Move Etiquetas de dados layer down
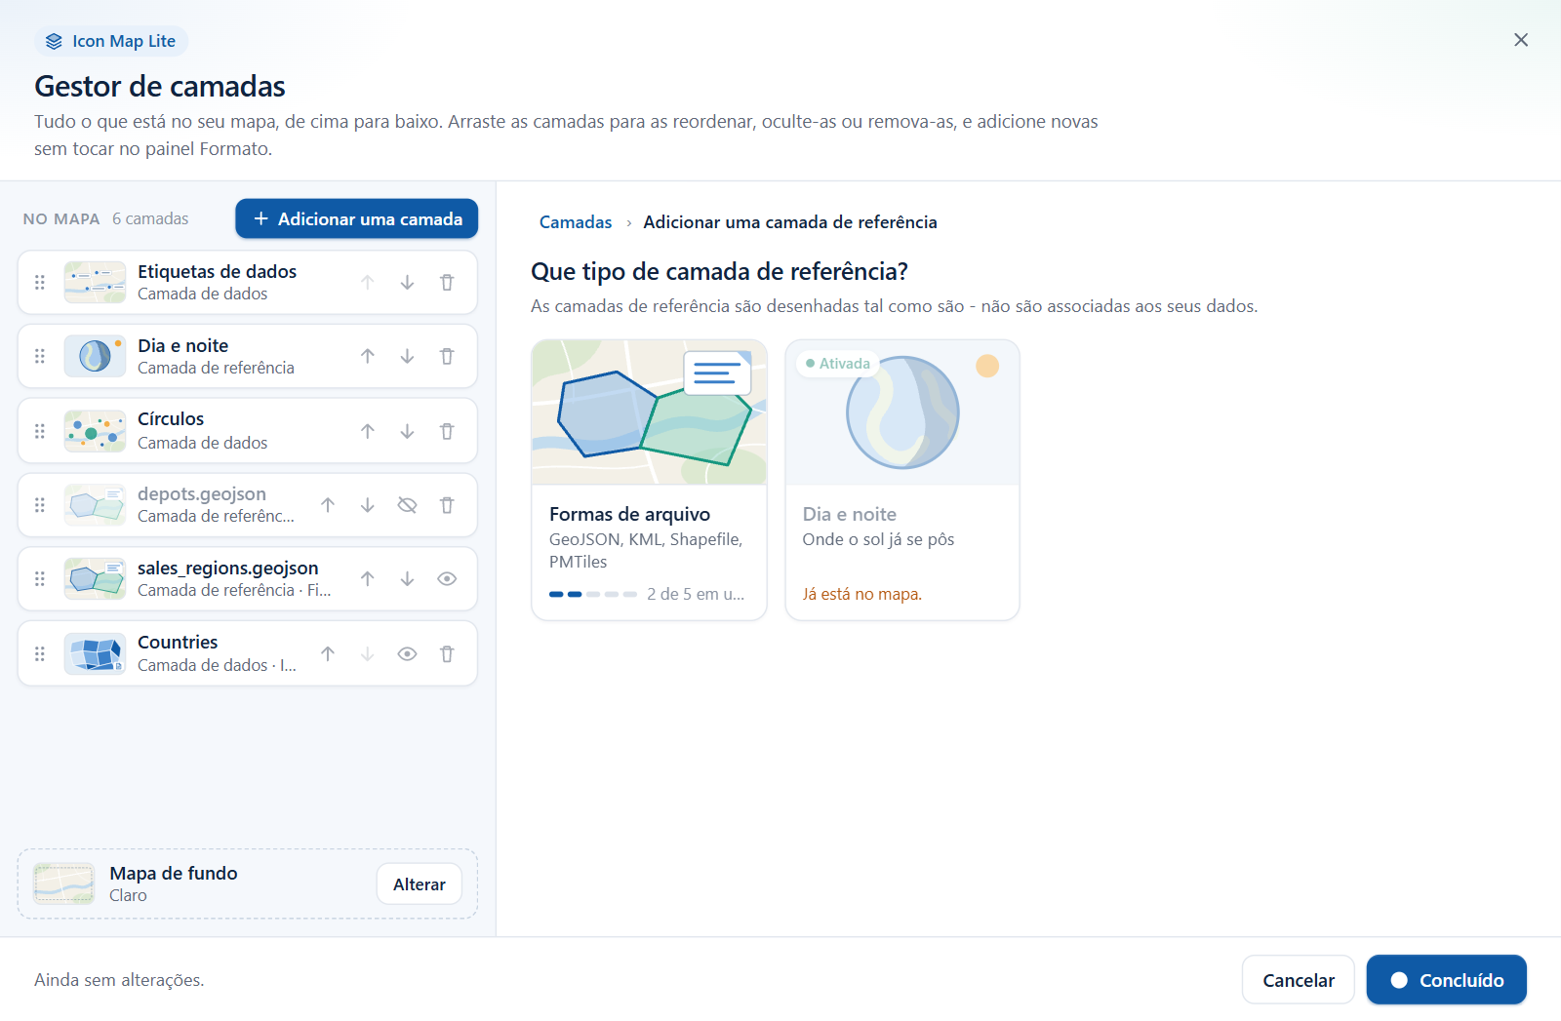This screenshot has height=1021, width=1561. (407, 283)
